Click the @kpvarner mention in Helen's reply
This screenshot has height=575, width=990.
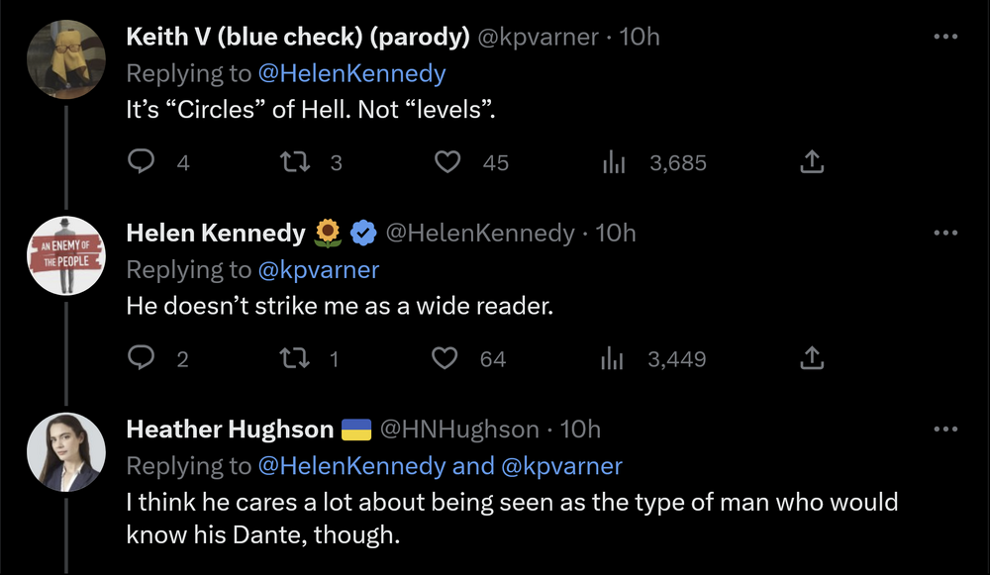click(x=318, y=269)
